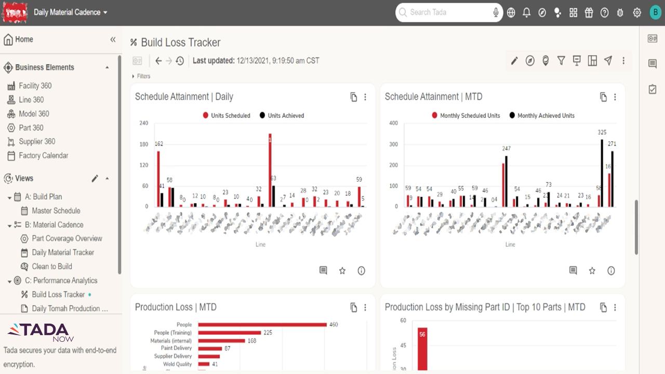This screenshot has height=374, width=665.
Task: Click the Build Loss Tracker sidebar entry
Action: pos(59,295)
